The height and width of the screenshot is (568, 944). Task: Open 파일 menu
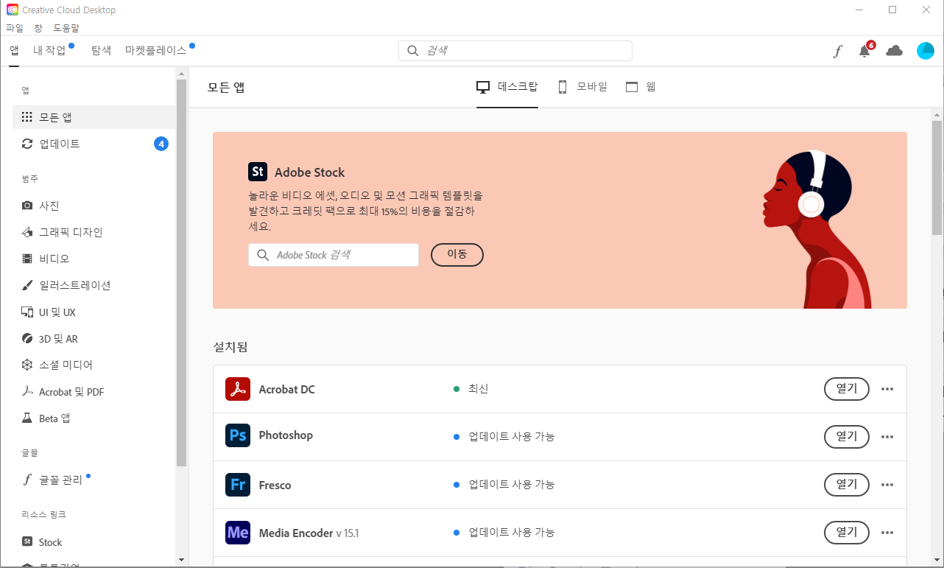tap(15, 28)
